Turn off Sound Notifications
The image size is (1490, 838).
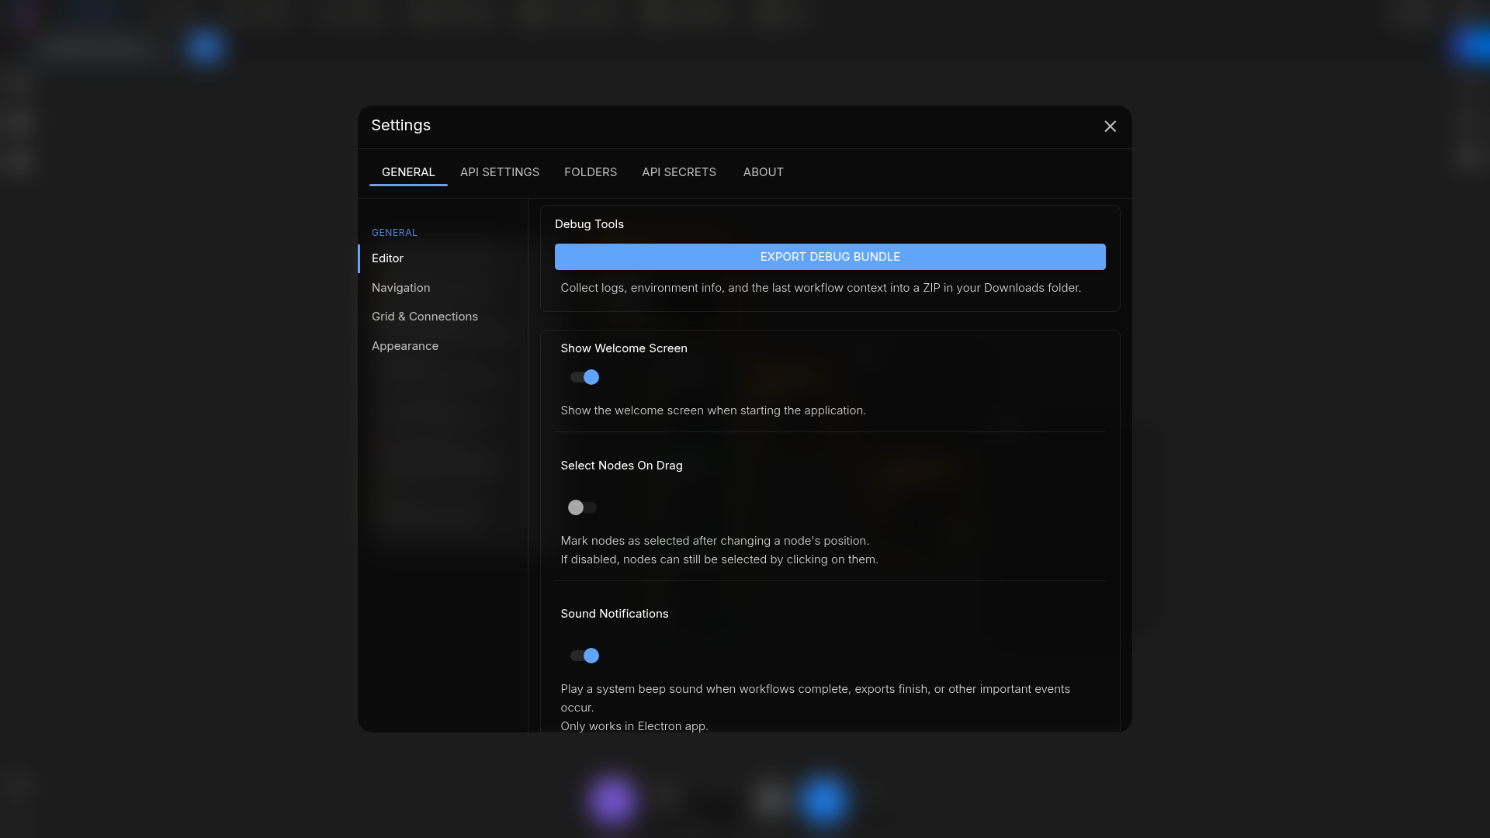[584, 656]
